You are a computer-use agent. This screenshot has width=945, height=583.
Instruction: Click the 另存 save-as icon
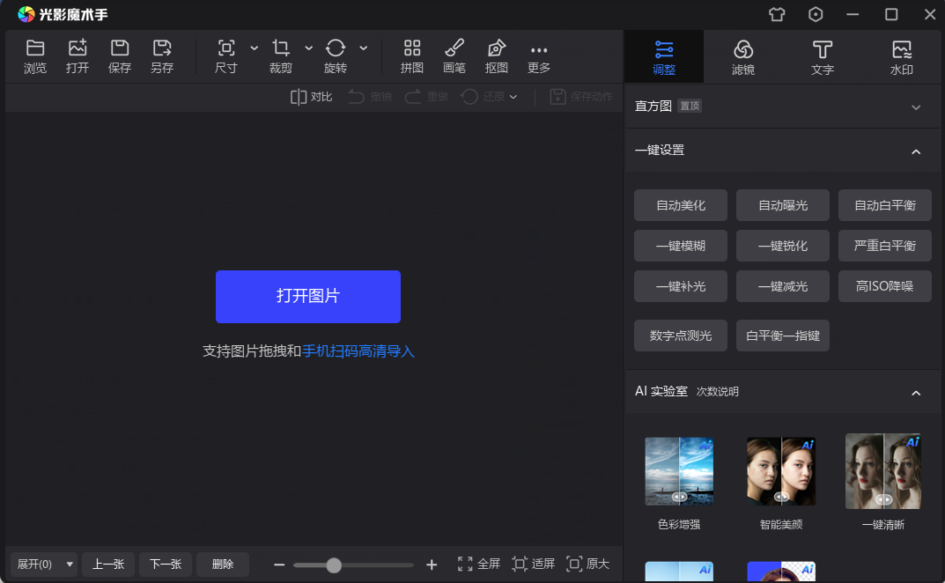(162, 55)
